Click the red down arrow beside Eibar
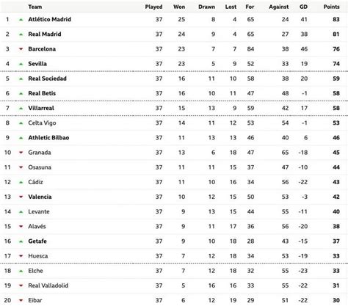The width and height of the screenshot is (348, 306). 21,300
